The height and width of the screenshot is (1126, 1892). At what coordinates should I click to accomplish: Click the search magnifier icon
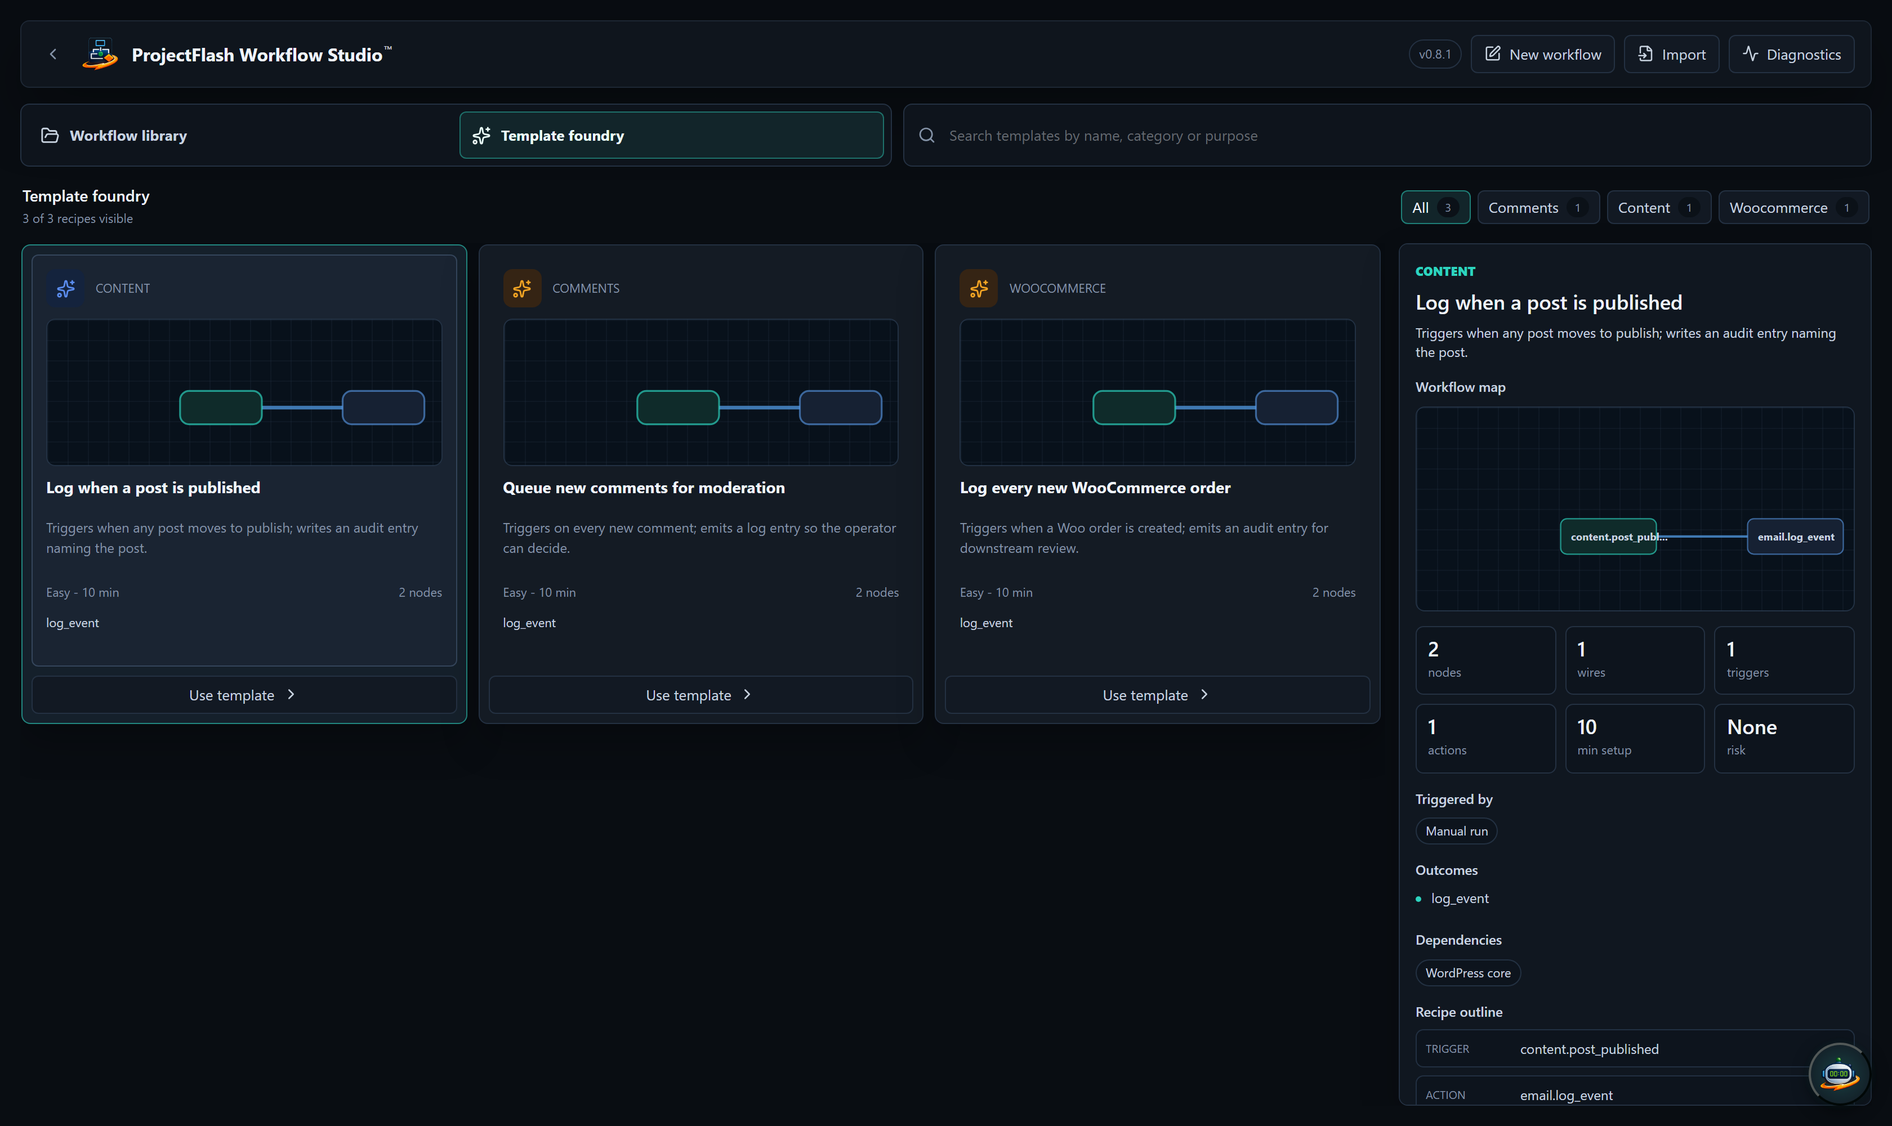click(x=927, y=135)
